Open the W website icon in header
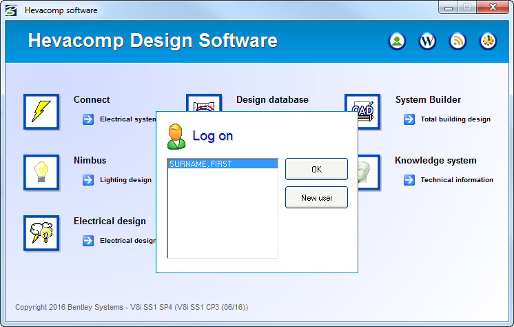Image resolution: width=514 pixels, height=327 pixels. point(427,41)
